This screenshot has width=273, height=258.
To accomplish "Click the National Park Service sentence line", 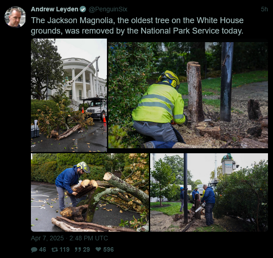I will click(137, 31).
